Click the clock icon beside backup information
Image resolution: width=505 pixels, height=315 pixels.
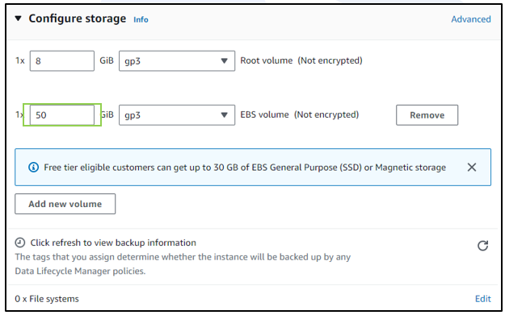pyautogui.click(x=20, y=242)
